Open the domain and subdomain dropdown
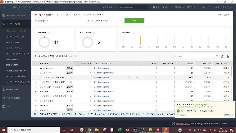Screen dimensions: 236x133 pos(104,21)
